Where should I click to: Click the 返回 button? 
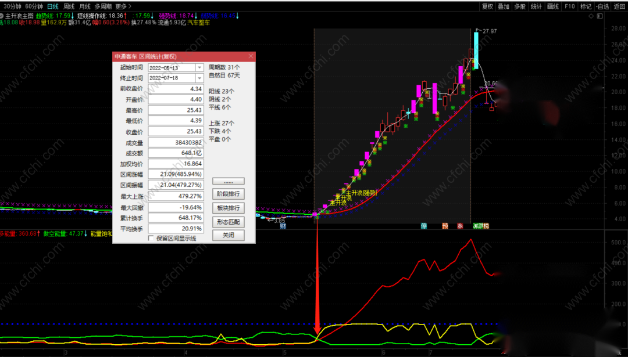click(x=620, y=6)
